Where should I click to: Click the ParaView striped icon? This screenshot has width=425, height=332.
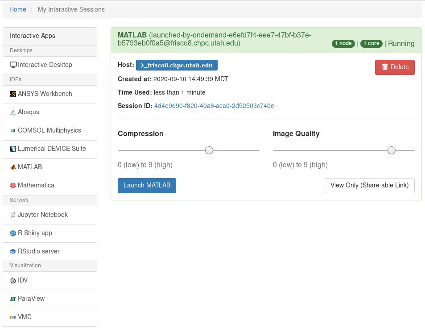point(13,299)
